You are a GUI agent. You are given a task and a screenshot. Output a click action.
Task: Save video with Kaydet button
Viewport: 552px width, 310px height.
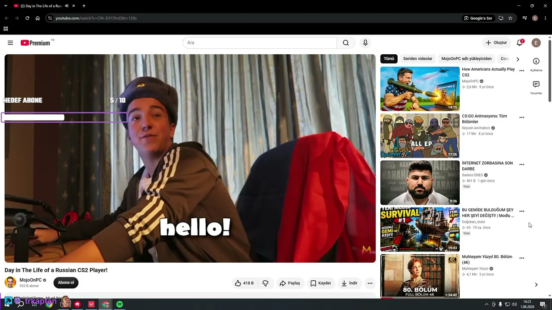point(320,283)
